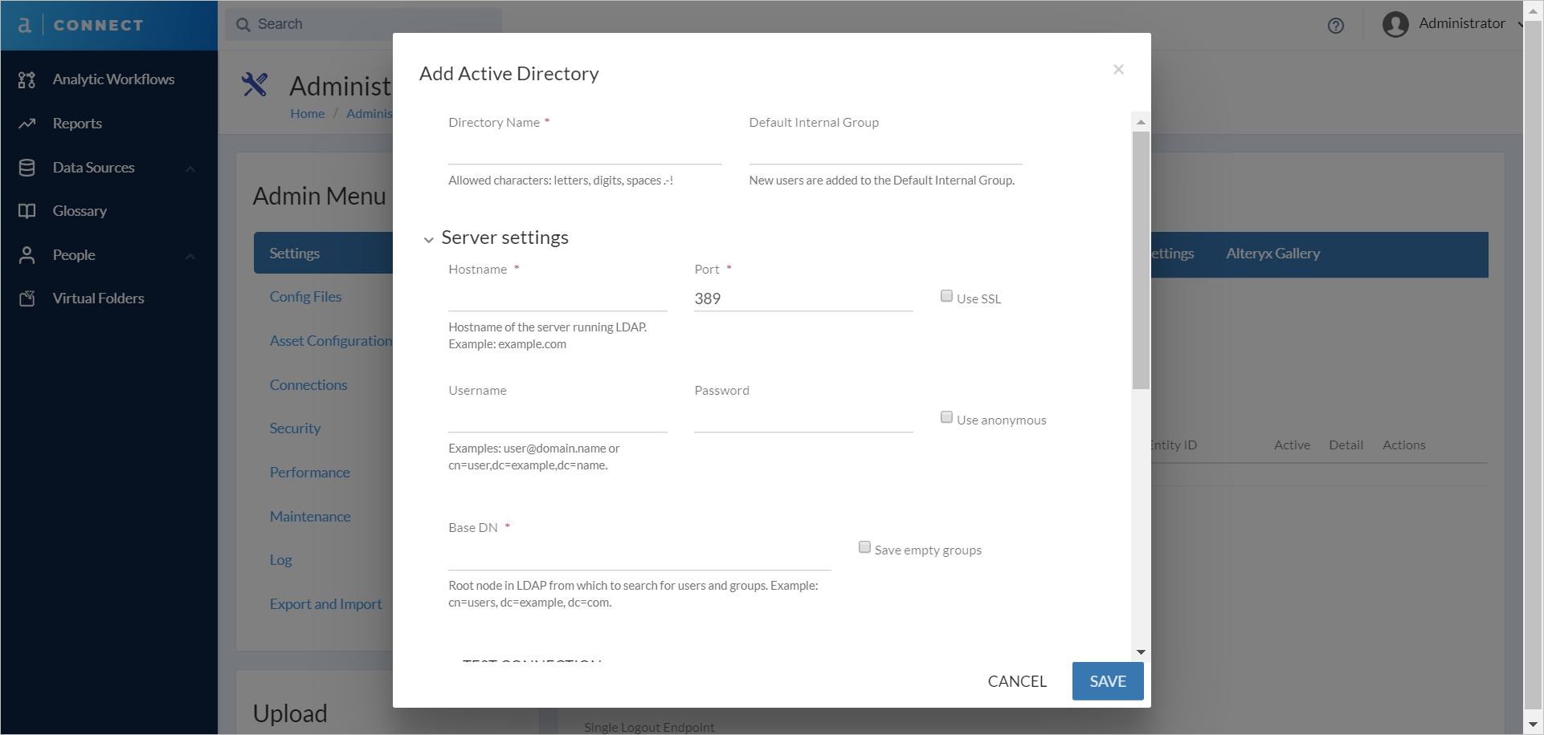Click the People person icon
This screenshot has height=735, width=1544.
point(27,255)
